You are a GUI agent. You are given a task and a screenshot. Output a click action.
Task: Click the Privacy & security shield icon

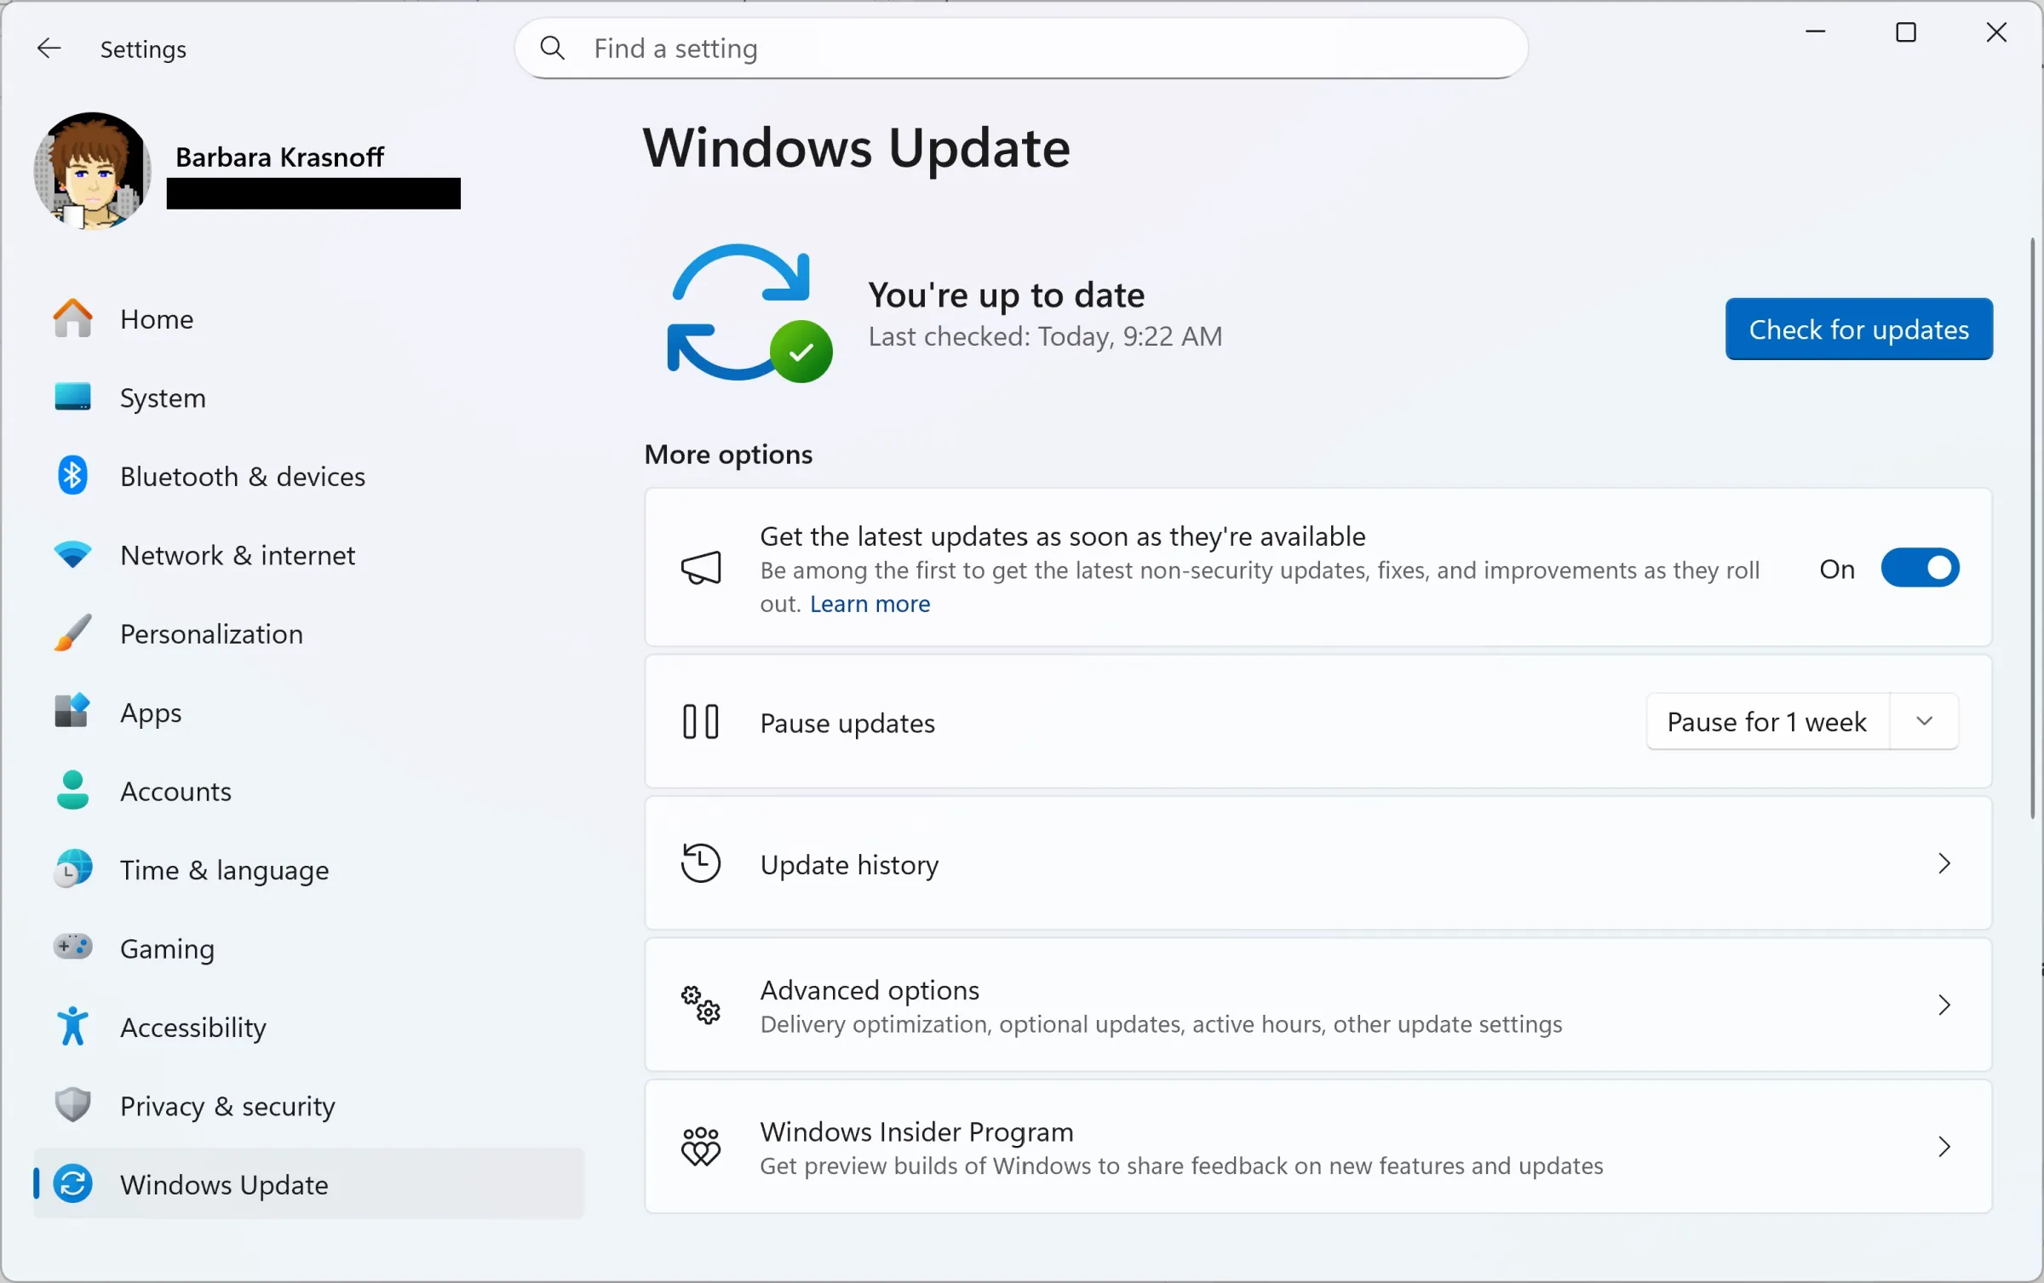coord(72,1105)
